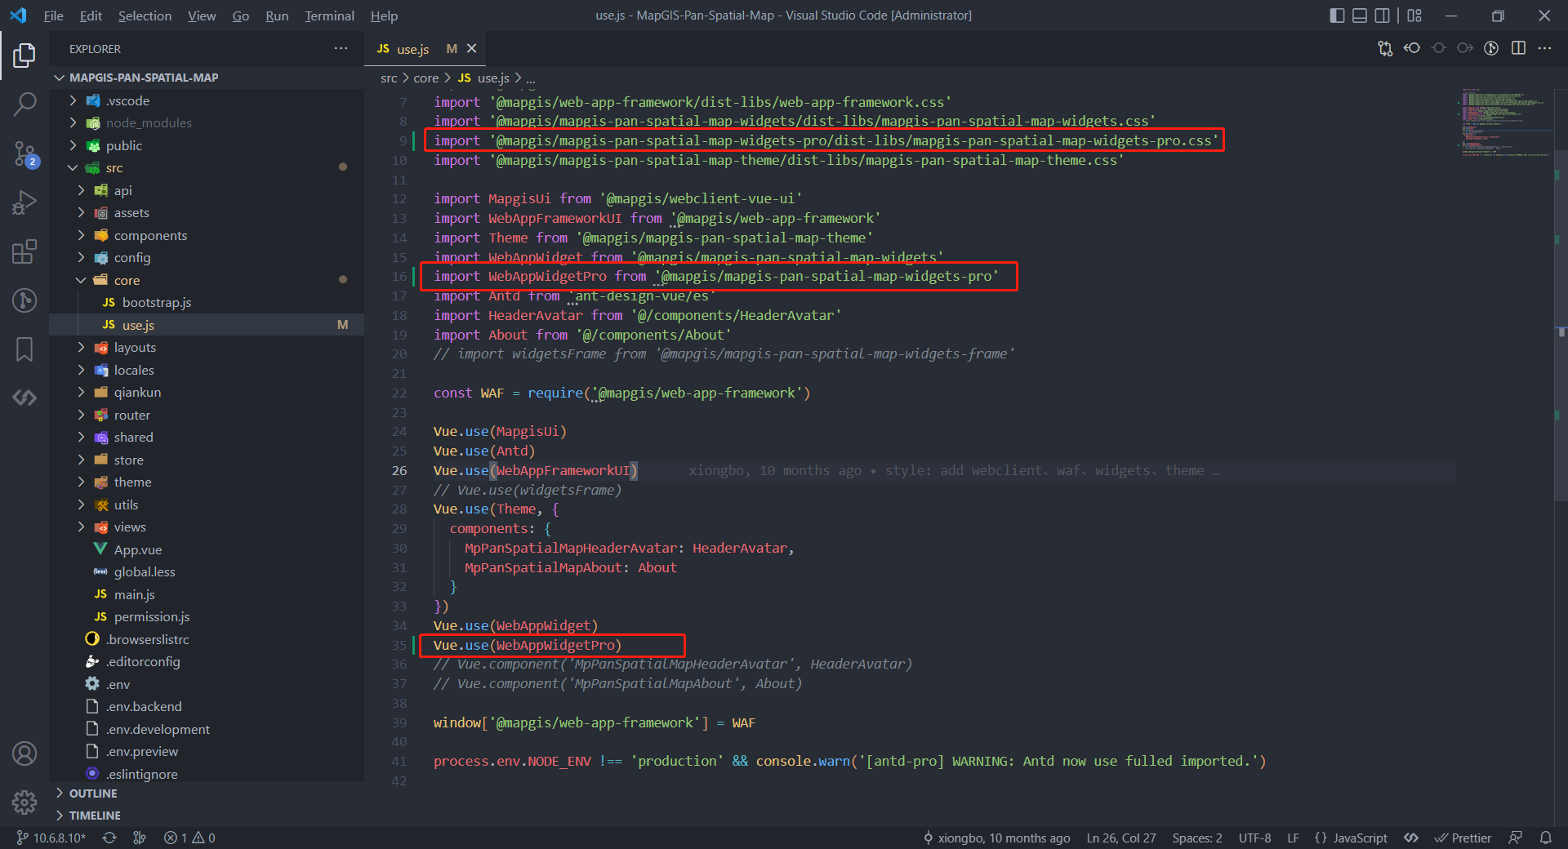Open Source Control view with 2 changes
Screen dimensions: 1568x849
point(24,153)
